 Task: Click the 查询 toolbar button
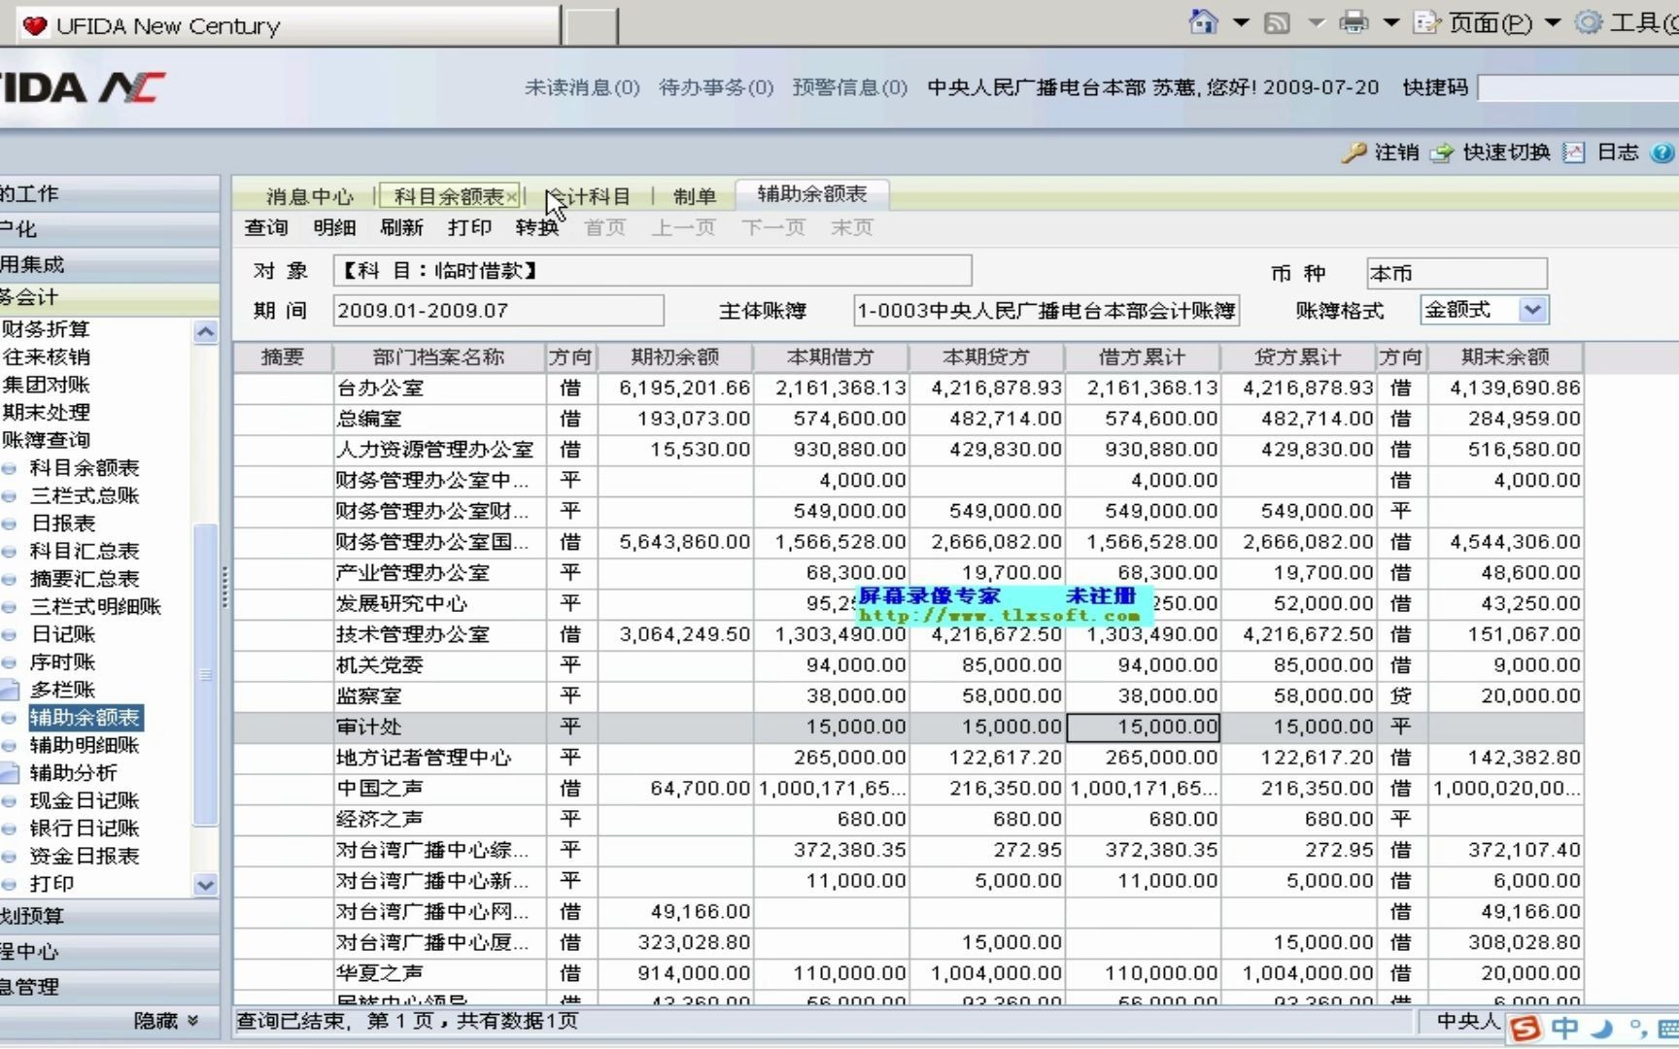coord(266,227)
